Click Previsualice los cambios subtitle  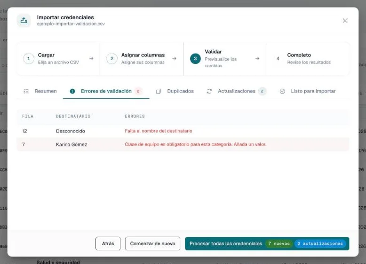pyautogui.click(x=221, y=62)
